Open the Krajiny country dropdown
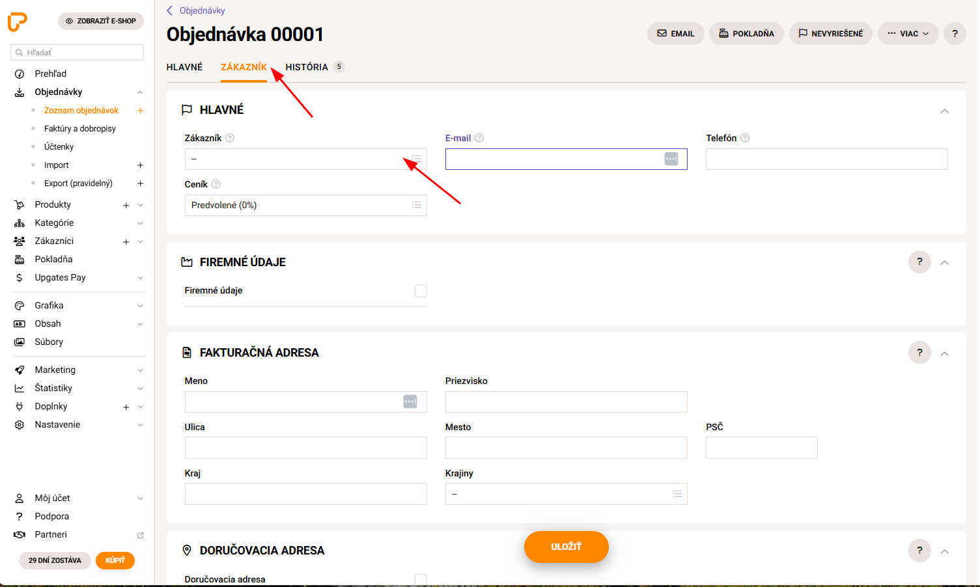 [567, 494]
